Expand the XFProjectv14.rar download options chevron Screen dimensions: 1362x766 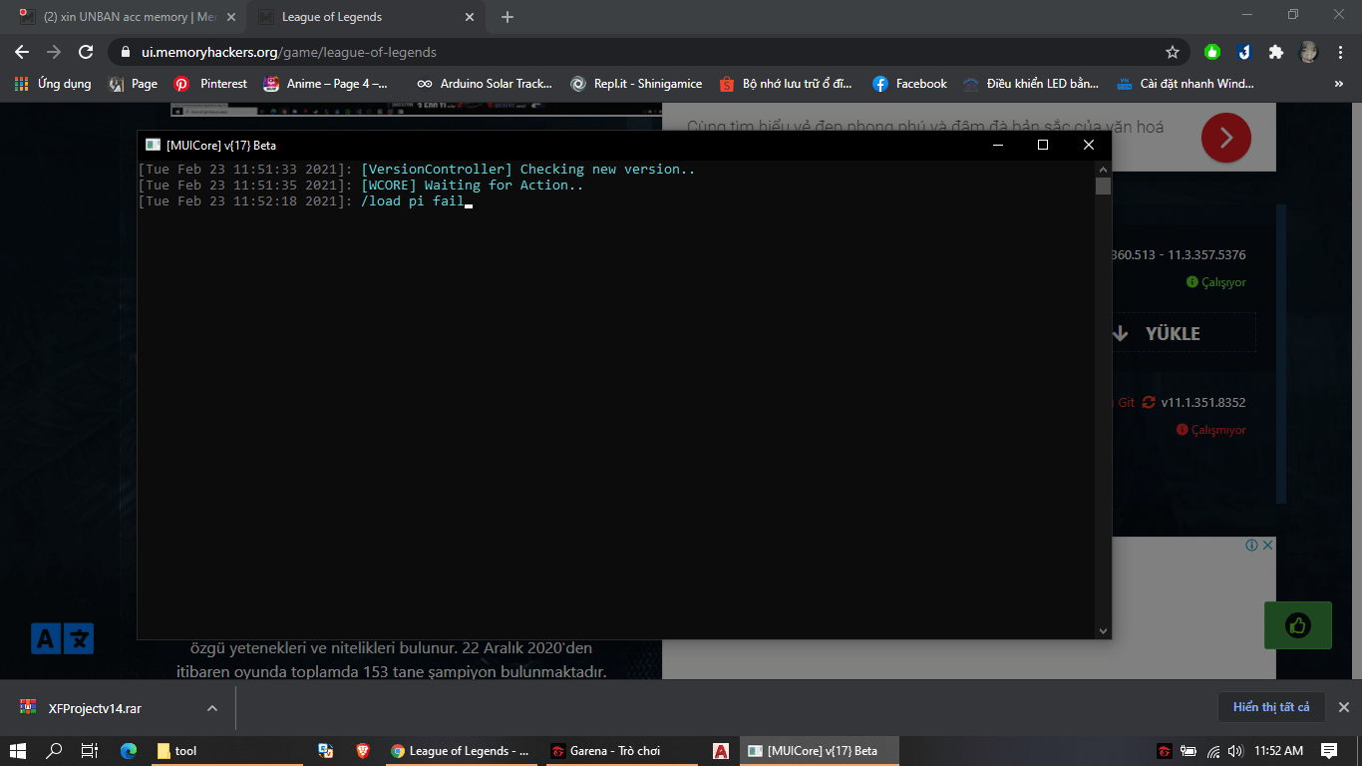(x=211, y=708)
